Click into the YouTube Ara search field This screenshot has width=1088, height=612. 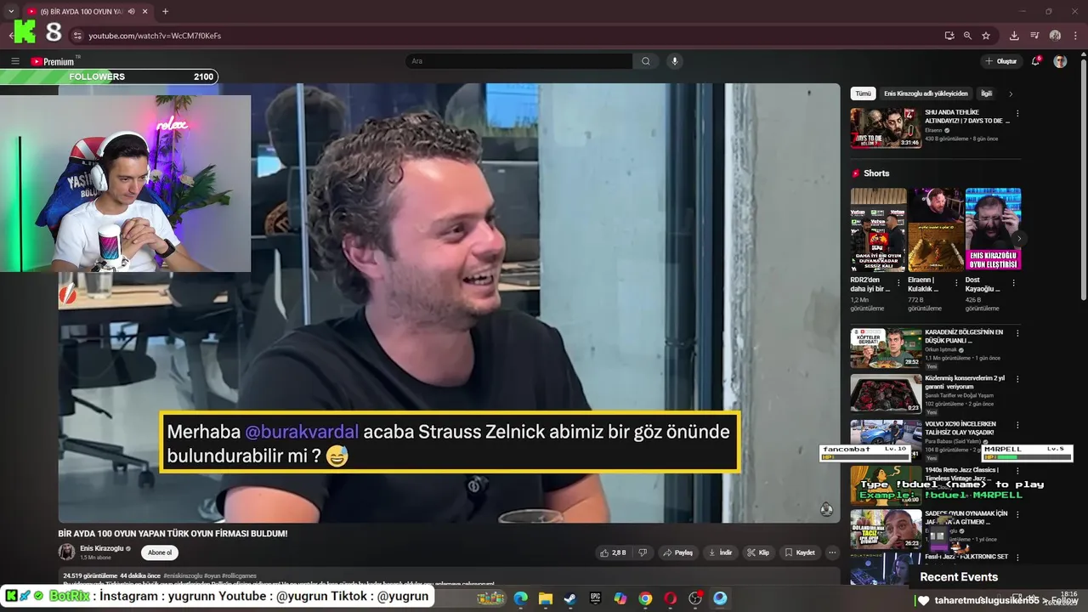point(518,61)
